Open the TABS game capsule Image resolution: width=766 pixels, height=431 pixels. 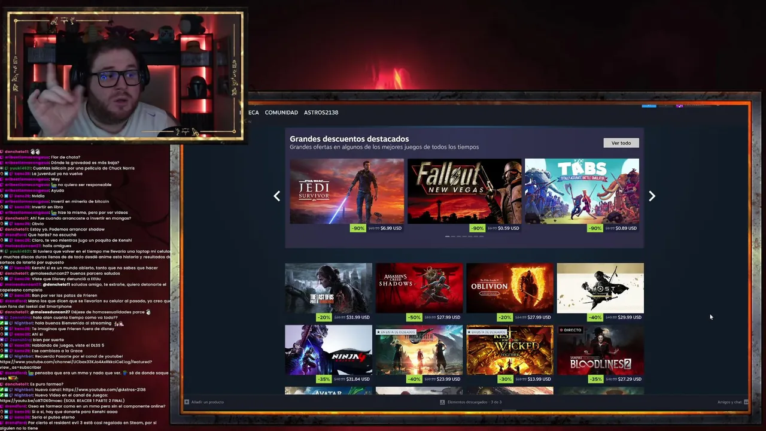[x=582, y=191]
